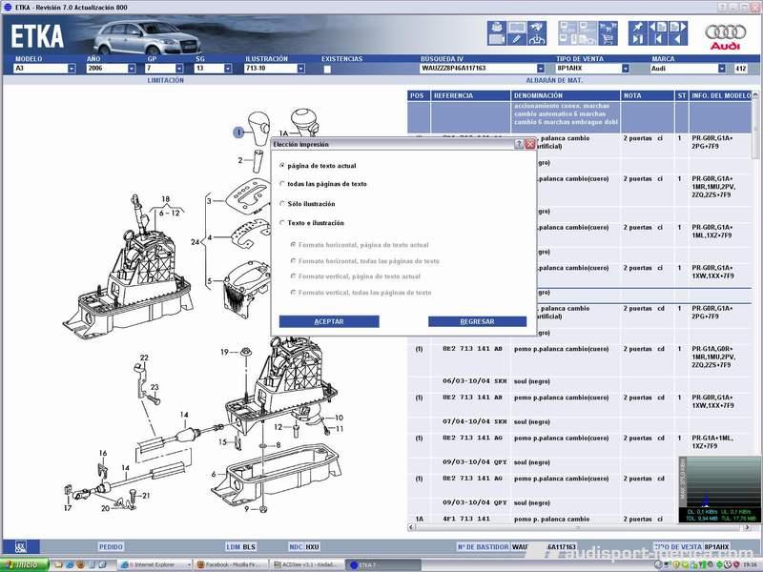Click the POS column header
Screen dimensions: 763x572
(x=419, y=96)
